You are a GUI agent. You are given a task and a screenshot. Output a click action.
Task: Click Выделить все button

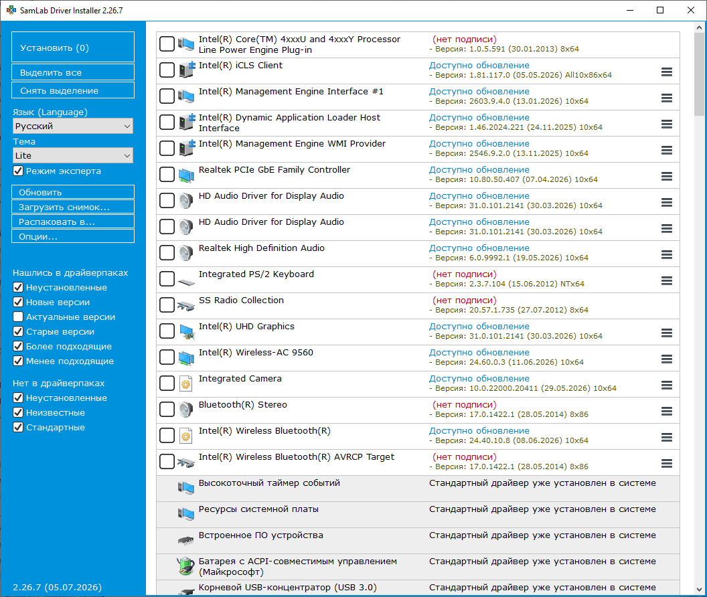coord(73,72)
